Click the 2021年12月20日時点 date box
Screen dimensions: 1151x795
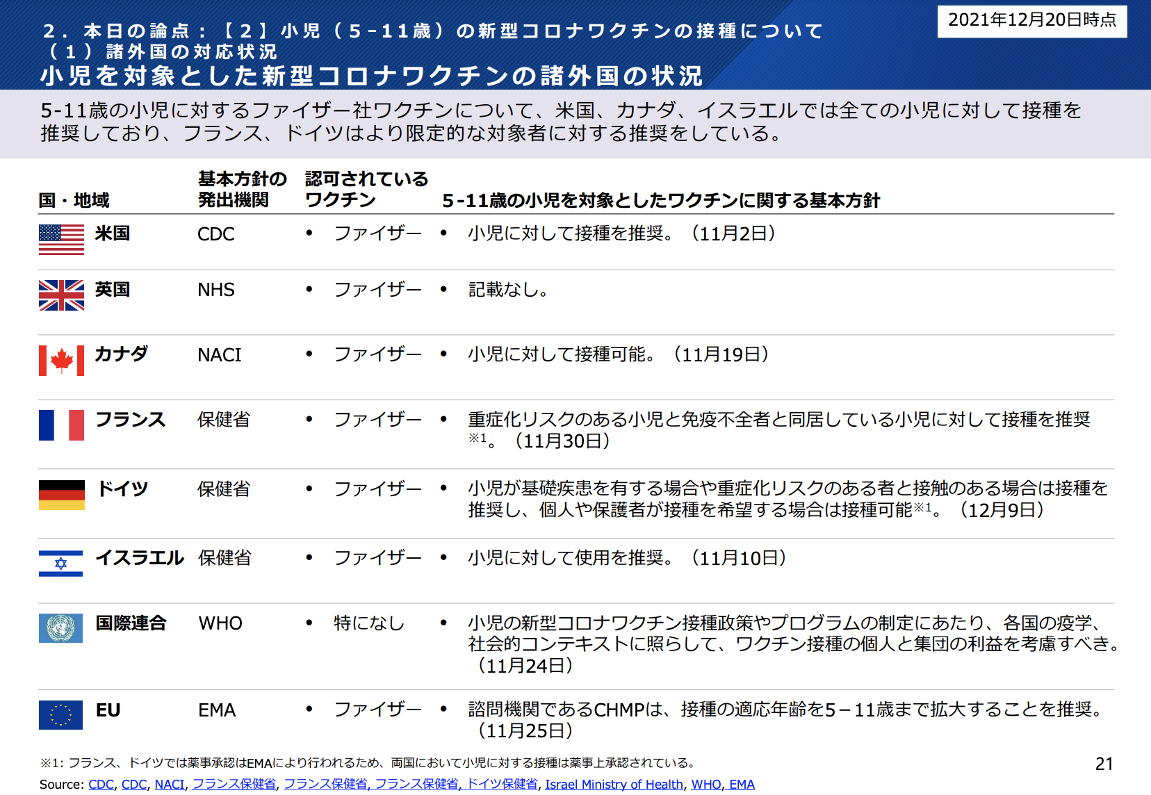pyautogui.click(x=1032, y=20)
